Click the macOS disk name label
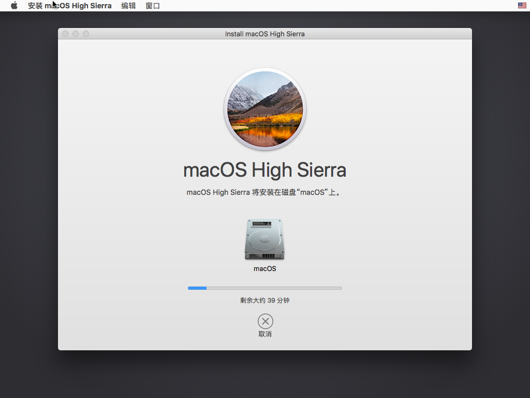 click(x=265, y=269)
